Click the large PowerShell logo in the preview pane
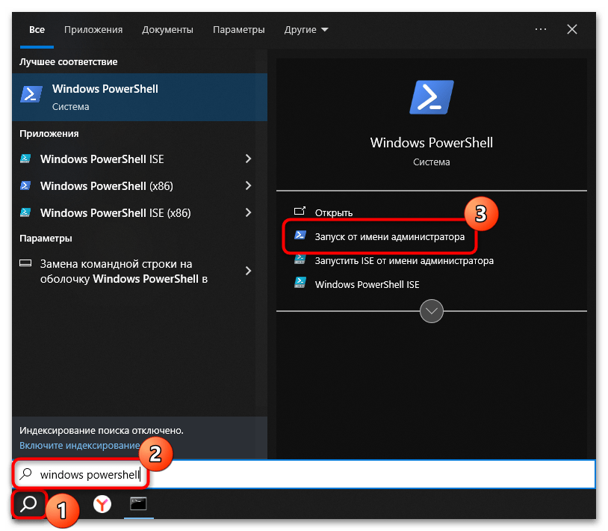Image resolution: width=608 pixels, height=531 pixels. [431, 97]
